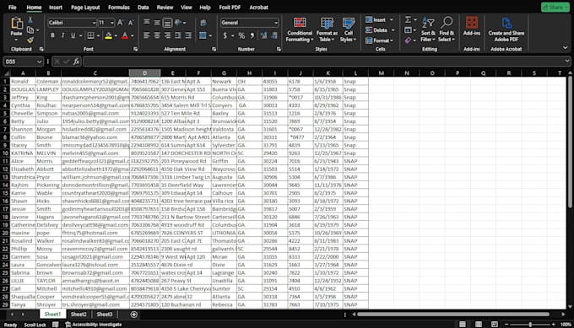Click the Increase Indent icon
This screenshot has height=328, width=574.
[188, 35]
